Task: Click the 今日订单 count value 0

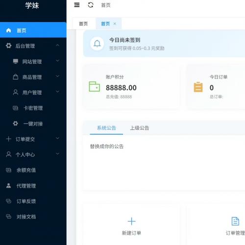Action: click(x=212, y=88)
